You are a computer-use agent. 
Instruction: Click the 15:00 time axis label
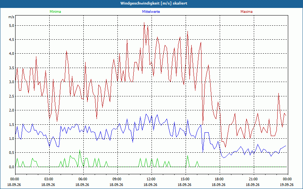(186, 179)
